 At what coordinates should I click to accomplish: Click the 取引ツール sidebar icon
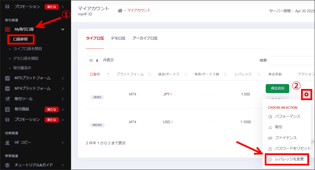tap(7, 99)
